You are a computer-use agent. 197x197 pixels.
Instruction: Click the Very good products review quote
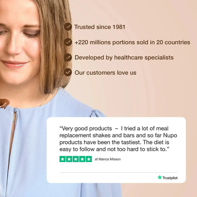pos(118,139)
